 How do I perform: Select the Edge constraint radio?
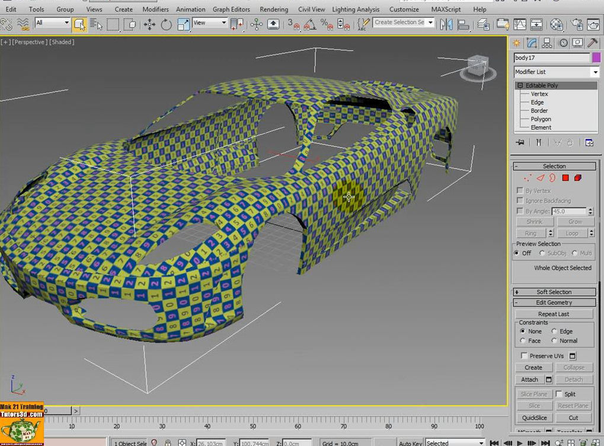pyautogui.click(x=554, y=331)
